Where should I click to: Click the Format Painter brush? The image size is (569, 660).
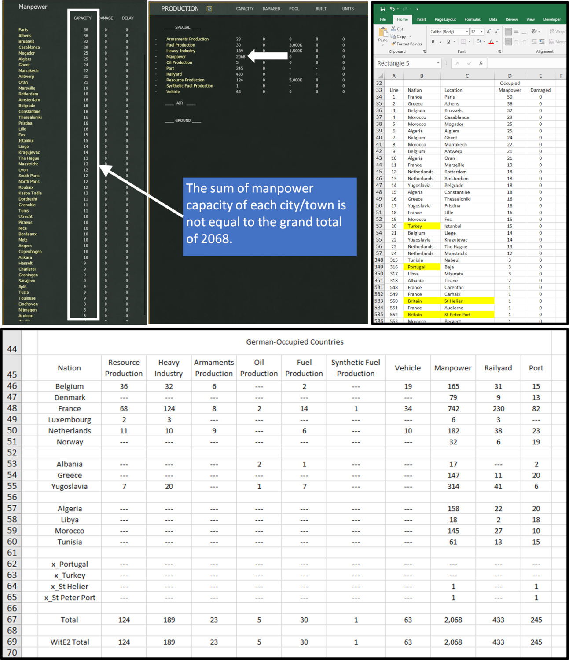[393, 44]
